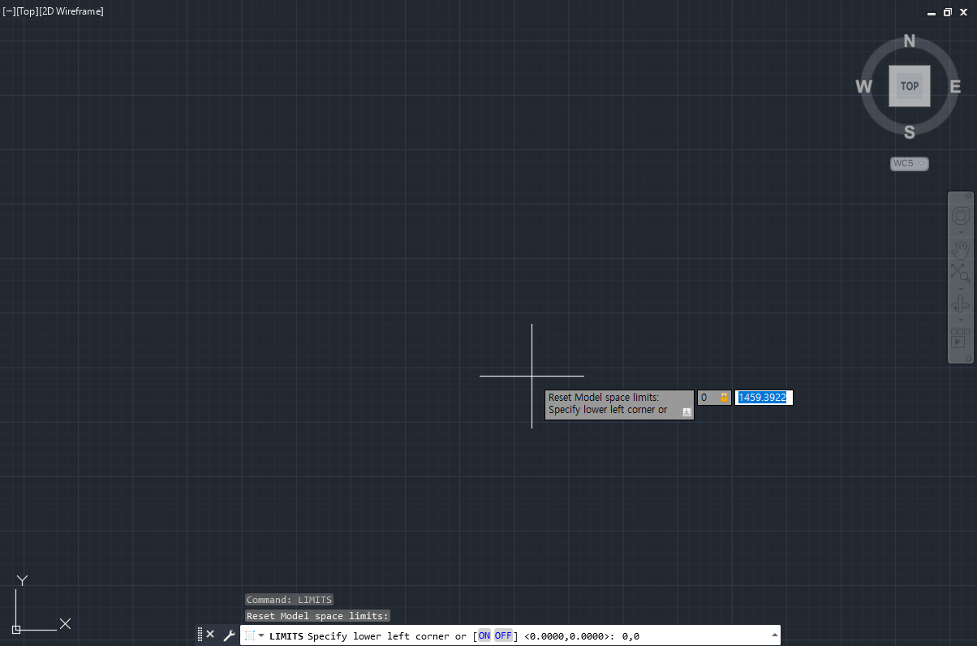Screen dimensions: 977x646
Task: Click the [-] viewport controls menu
Action: (x=9, y=11)
